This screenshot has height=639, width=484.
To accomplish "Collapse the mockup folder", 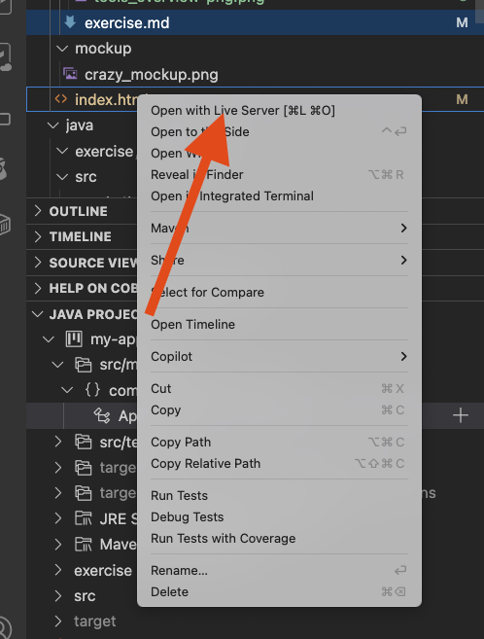I will (62, 49).
